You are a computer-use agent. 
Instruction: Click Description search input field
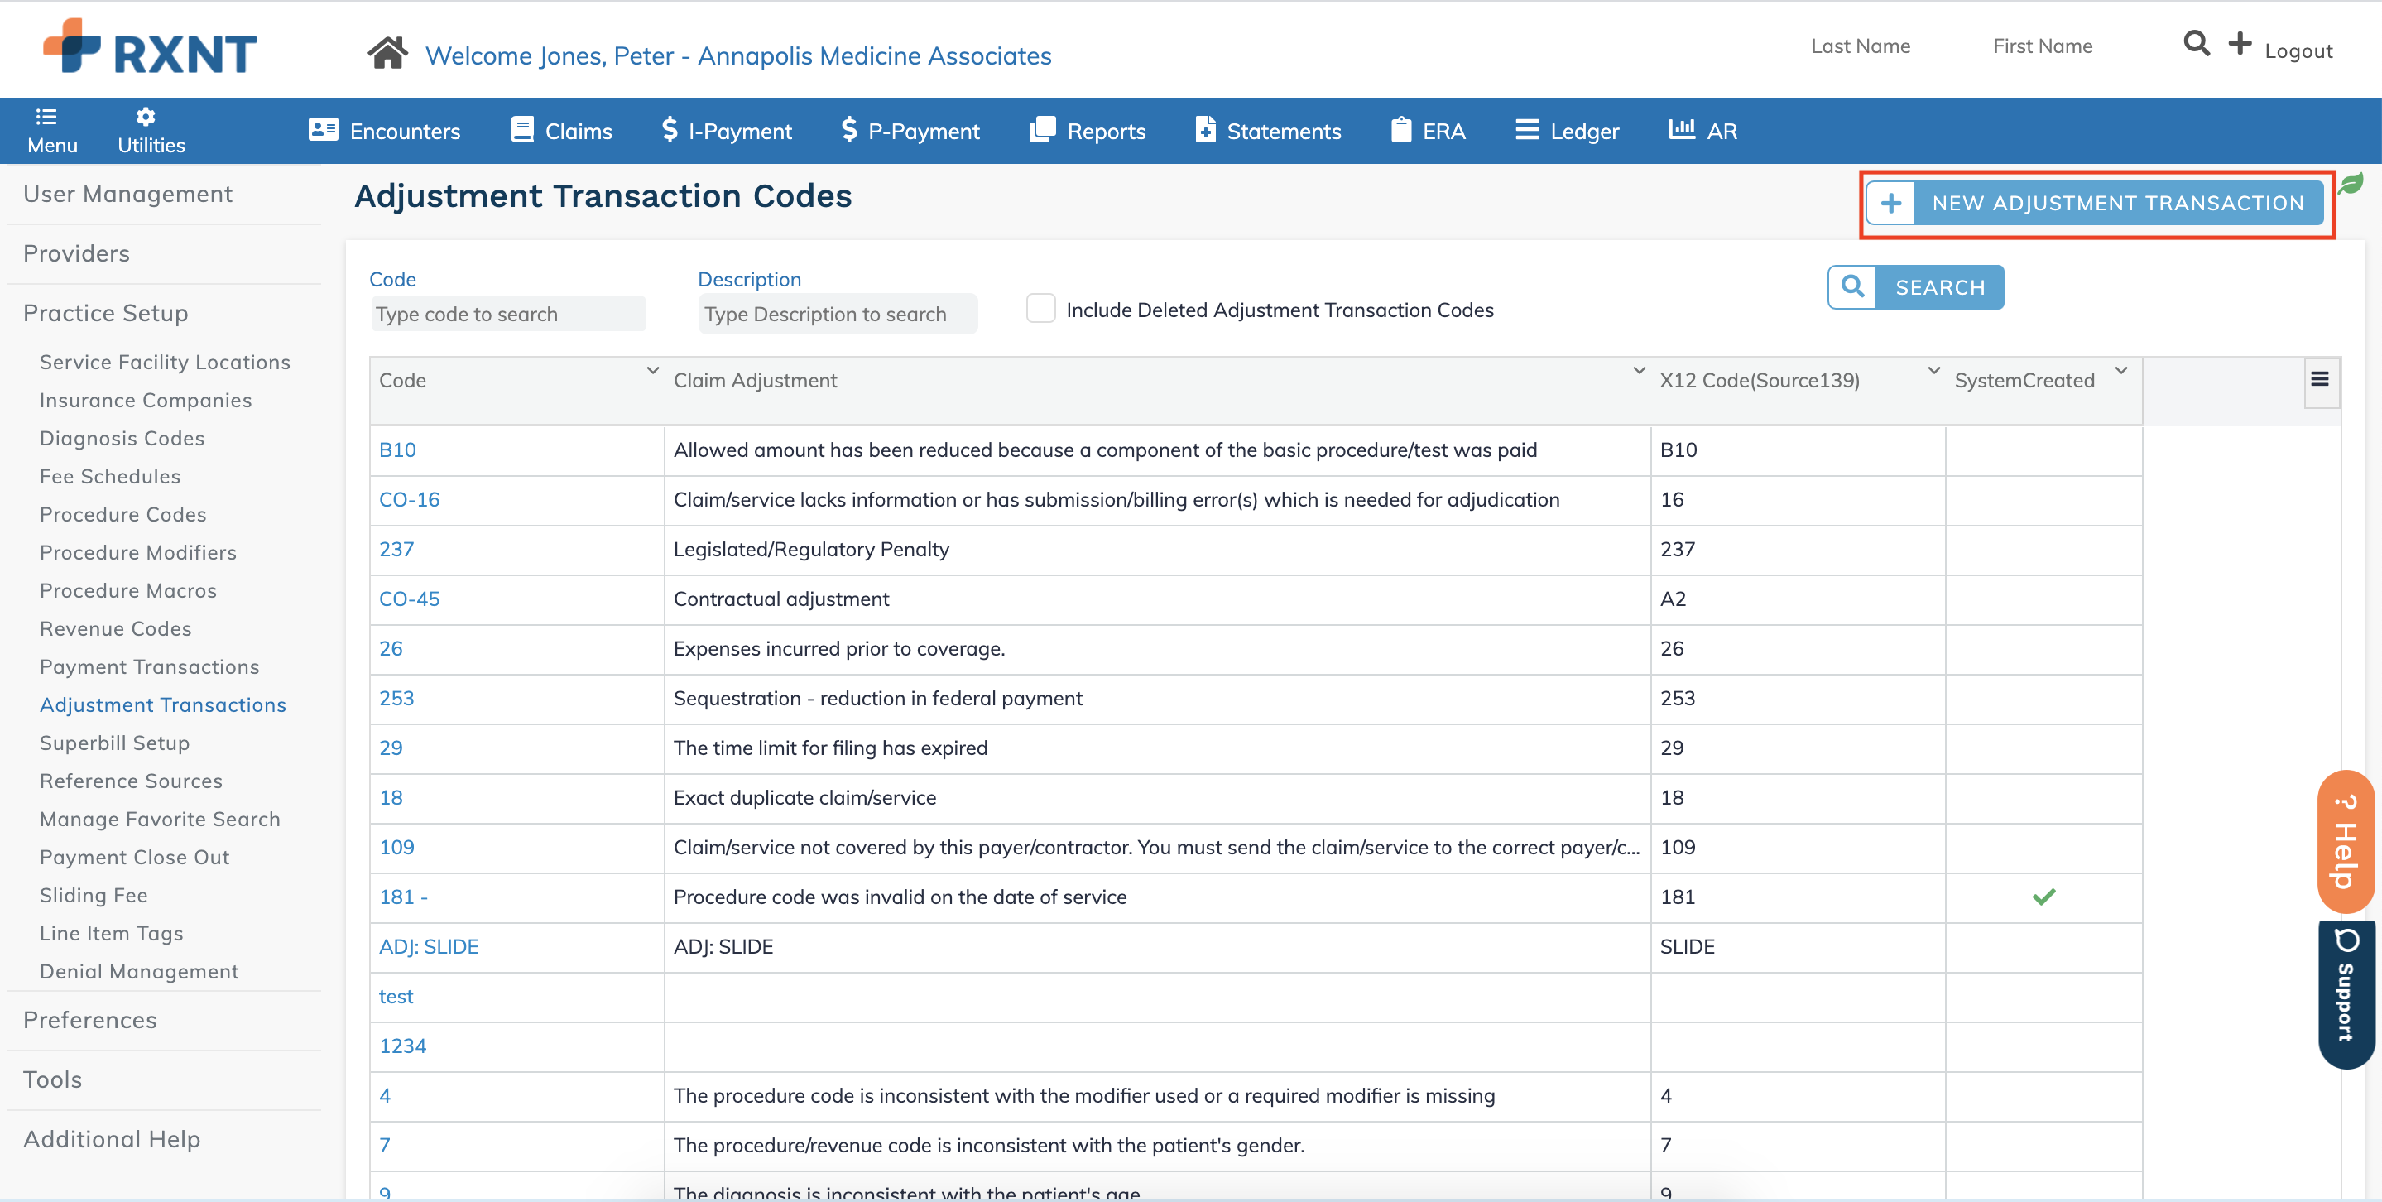[x=837, y=315]
